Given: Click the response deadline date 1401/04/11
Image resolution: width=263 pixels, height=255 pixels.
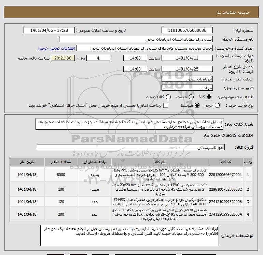Looking at the screenshot, I should point(187,58).
